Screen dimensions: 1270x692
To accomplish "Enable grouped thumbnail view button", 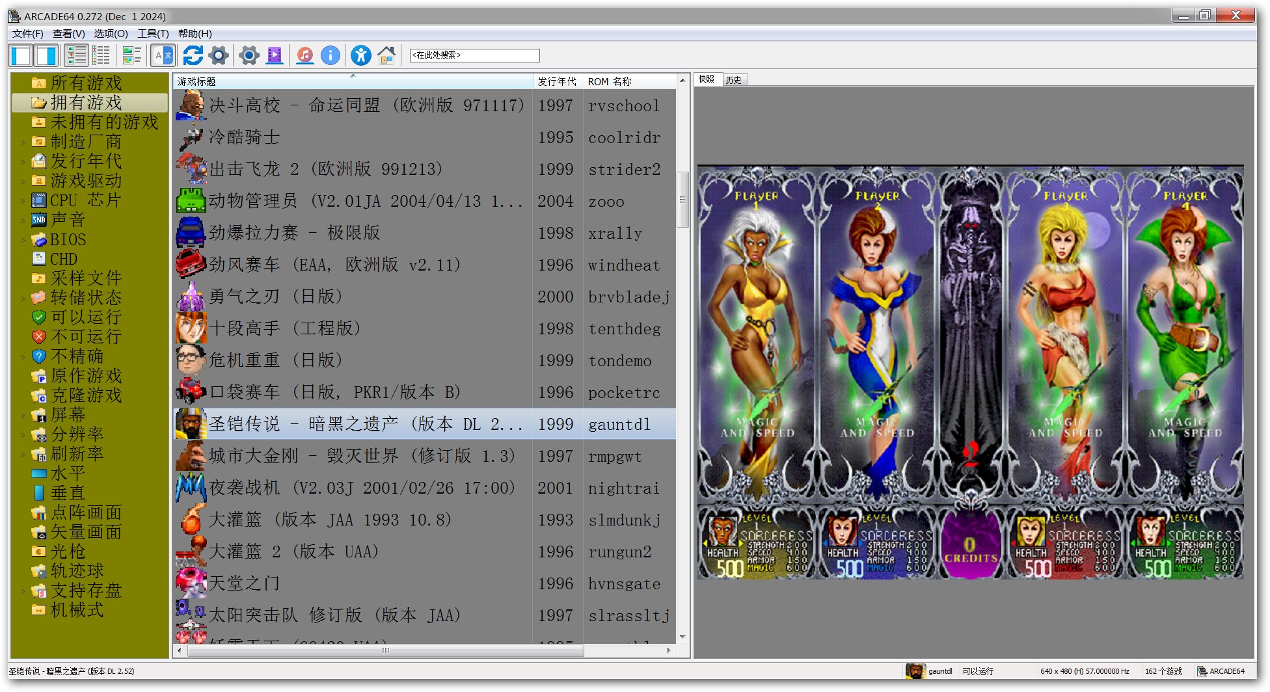I will (x=132, y=55).
